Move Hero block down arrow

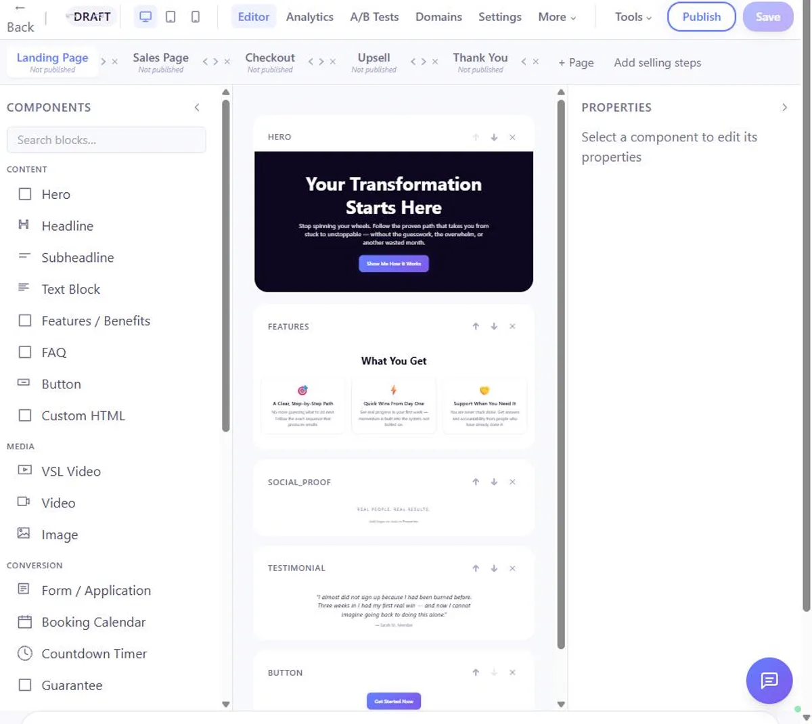coord(494,137)
